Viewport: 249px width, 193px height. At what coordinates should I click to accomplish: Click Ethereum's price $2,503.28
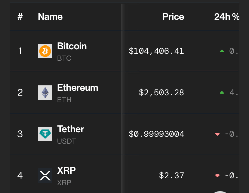(x=161, y=93)
